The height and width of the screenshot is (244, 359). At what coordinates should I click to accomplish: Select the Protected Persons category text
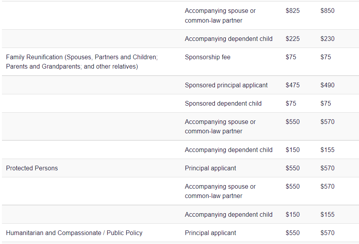[x=32, y=168]
